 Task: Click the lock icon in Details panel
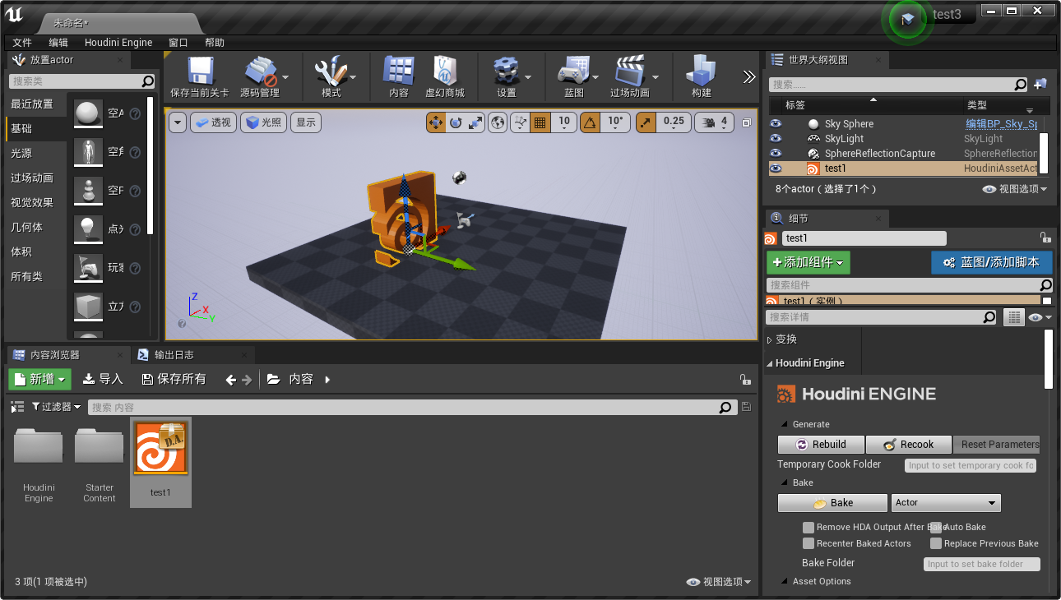(1045, 238)
